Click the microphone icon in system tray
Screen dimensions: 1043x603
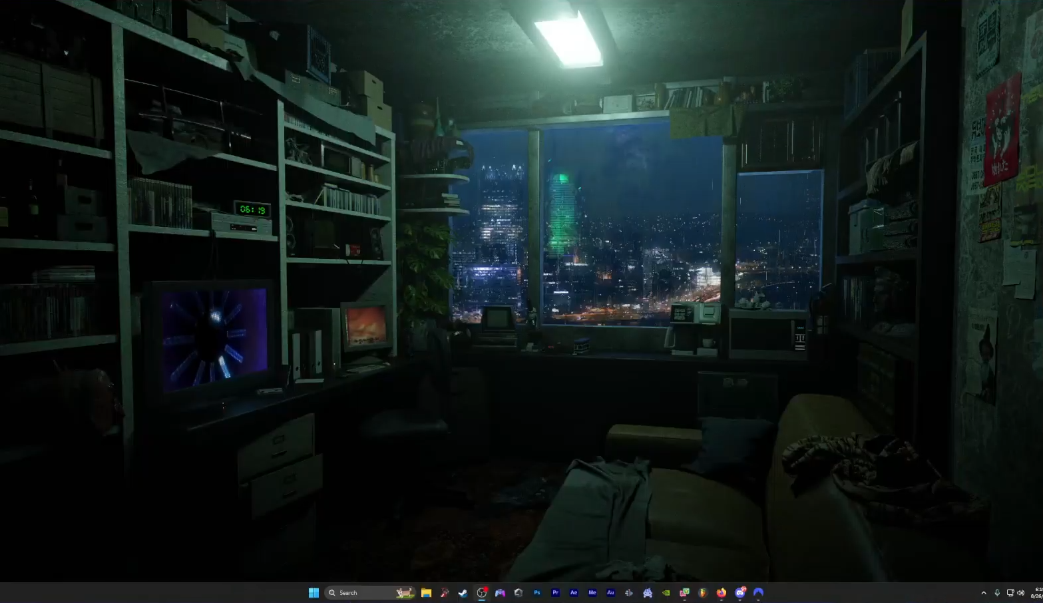tap(997, 592)
